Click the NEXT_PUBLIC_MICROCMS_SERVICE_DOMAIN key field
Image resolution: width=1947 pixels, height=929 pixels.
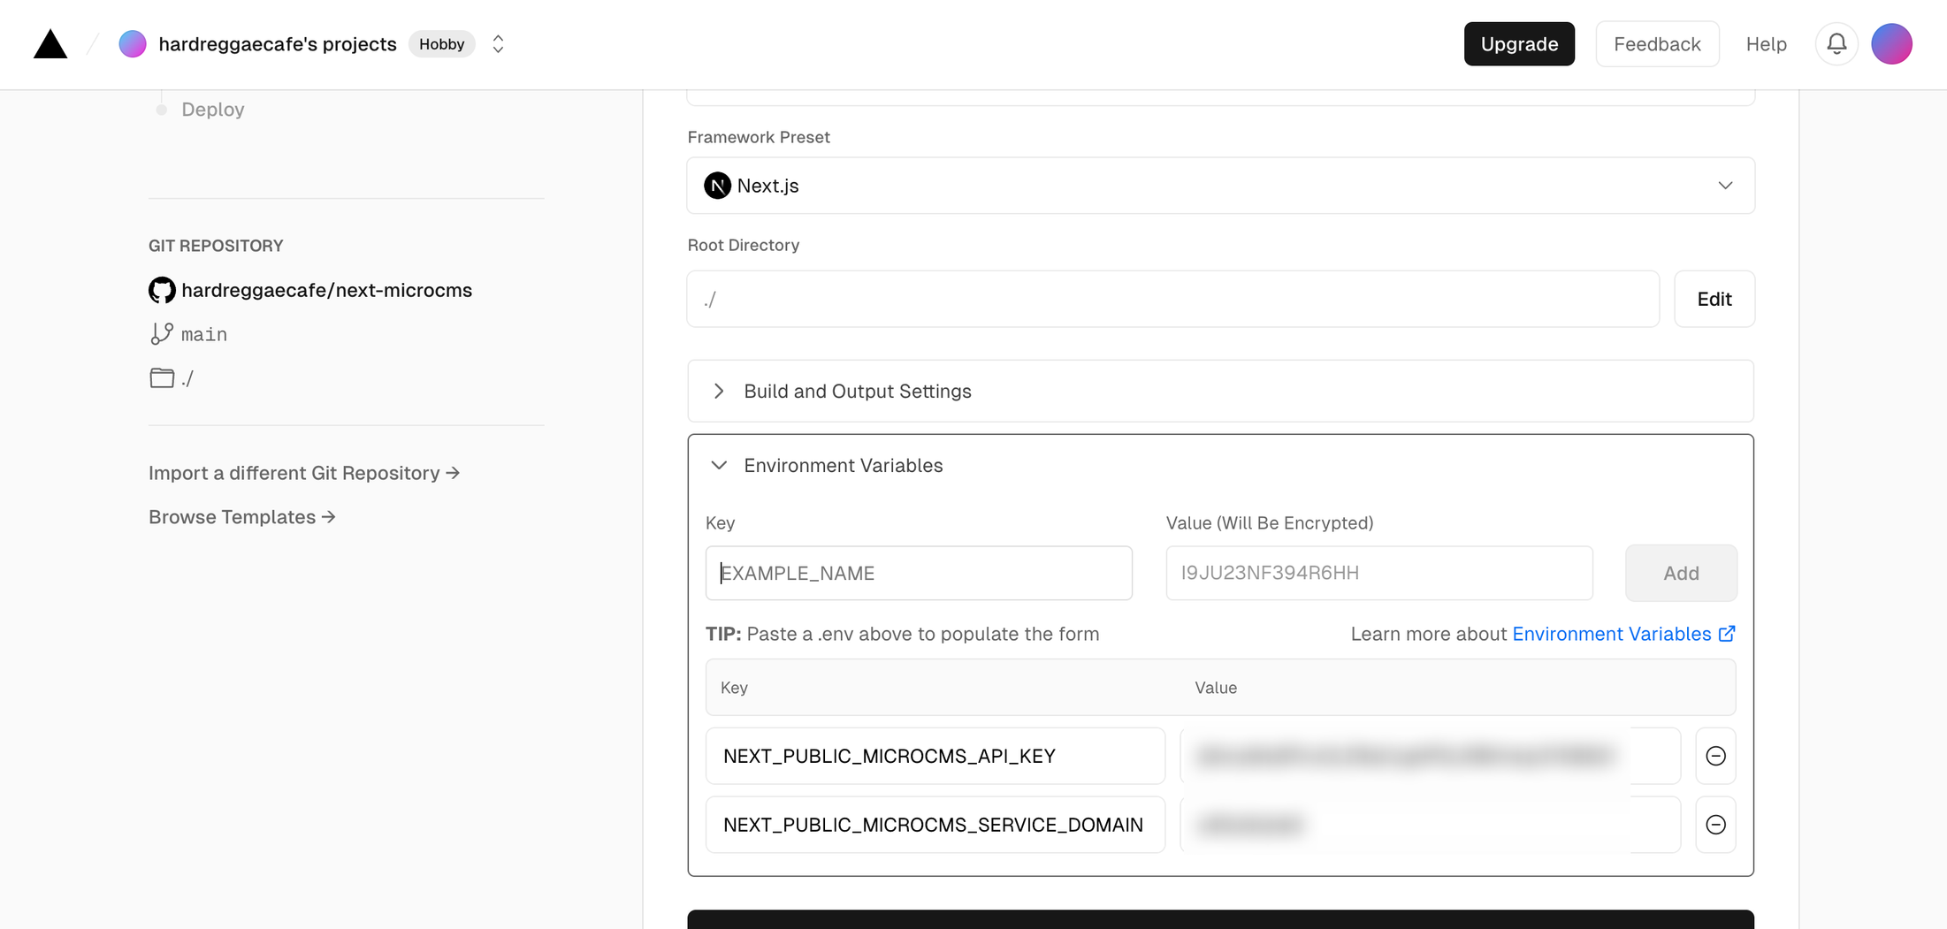tap(935, 825)
